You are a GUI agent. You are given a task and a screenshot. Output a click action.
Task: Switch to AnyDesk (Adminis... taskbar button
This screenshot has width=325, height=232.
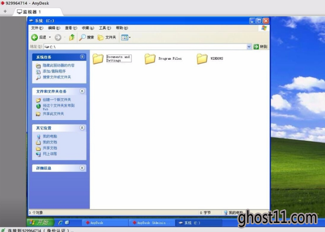point(152,222)
